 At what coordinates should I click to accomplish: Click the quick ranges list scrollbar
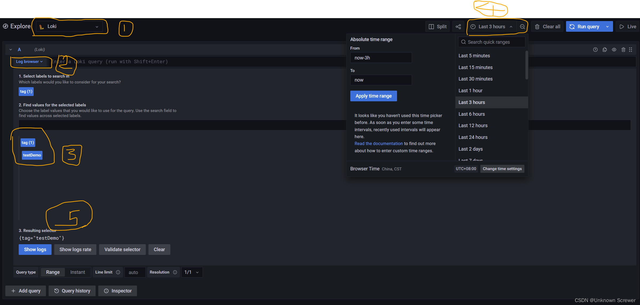click(527, 65)
